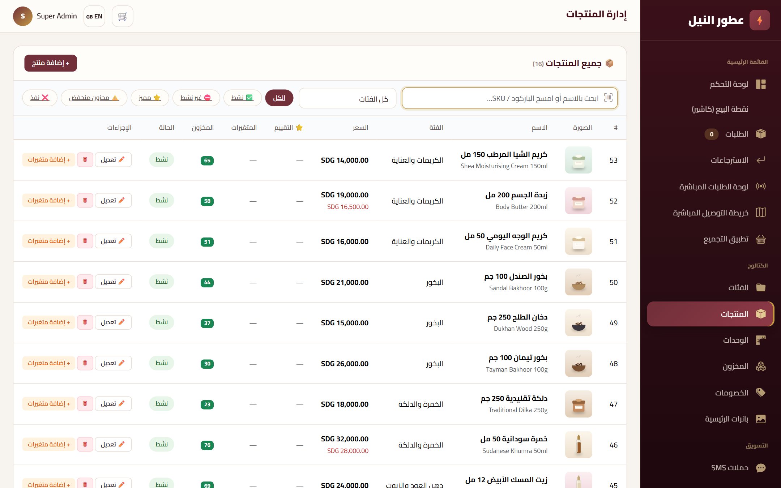
Task: Add variants to product 53 Shea Cream
Action: click(x=49, y=160)
